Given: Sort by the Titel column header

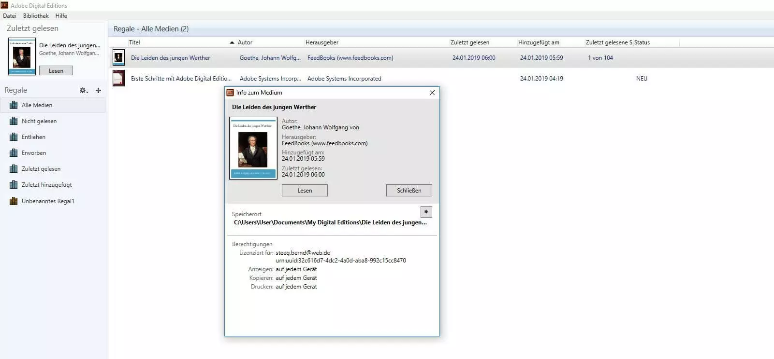Looking at the screenshot, I should pos(134,42).
